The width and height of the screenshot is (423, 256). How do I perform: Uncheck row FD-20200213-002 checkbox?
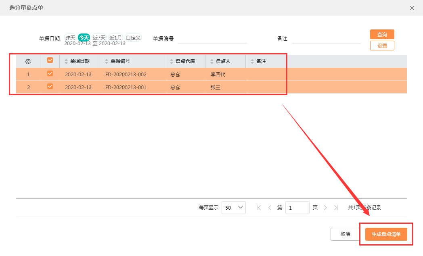tap(50, 73)
